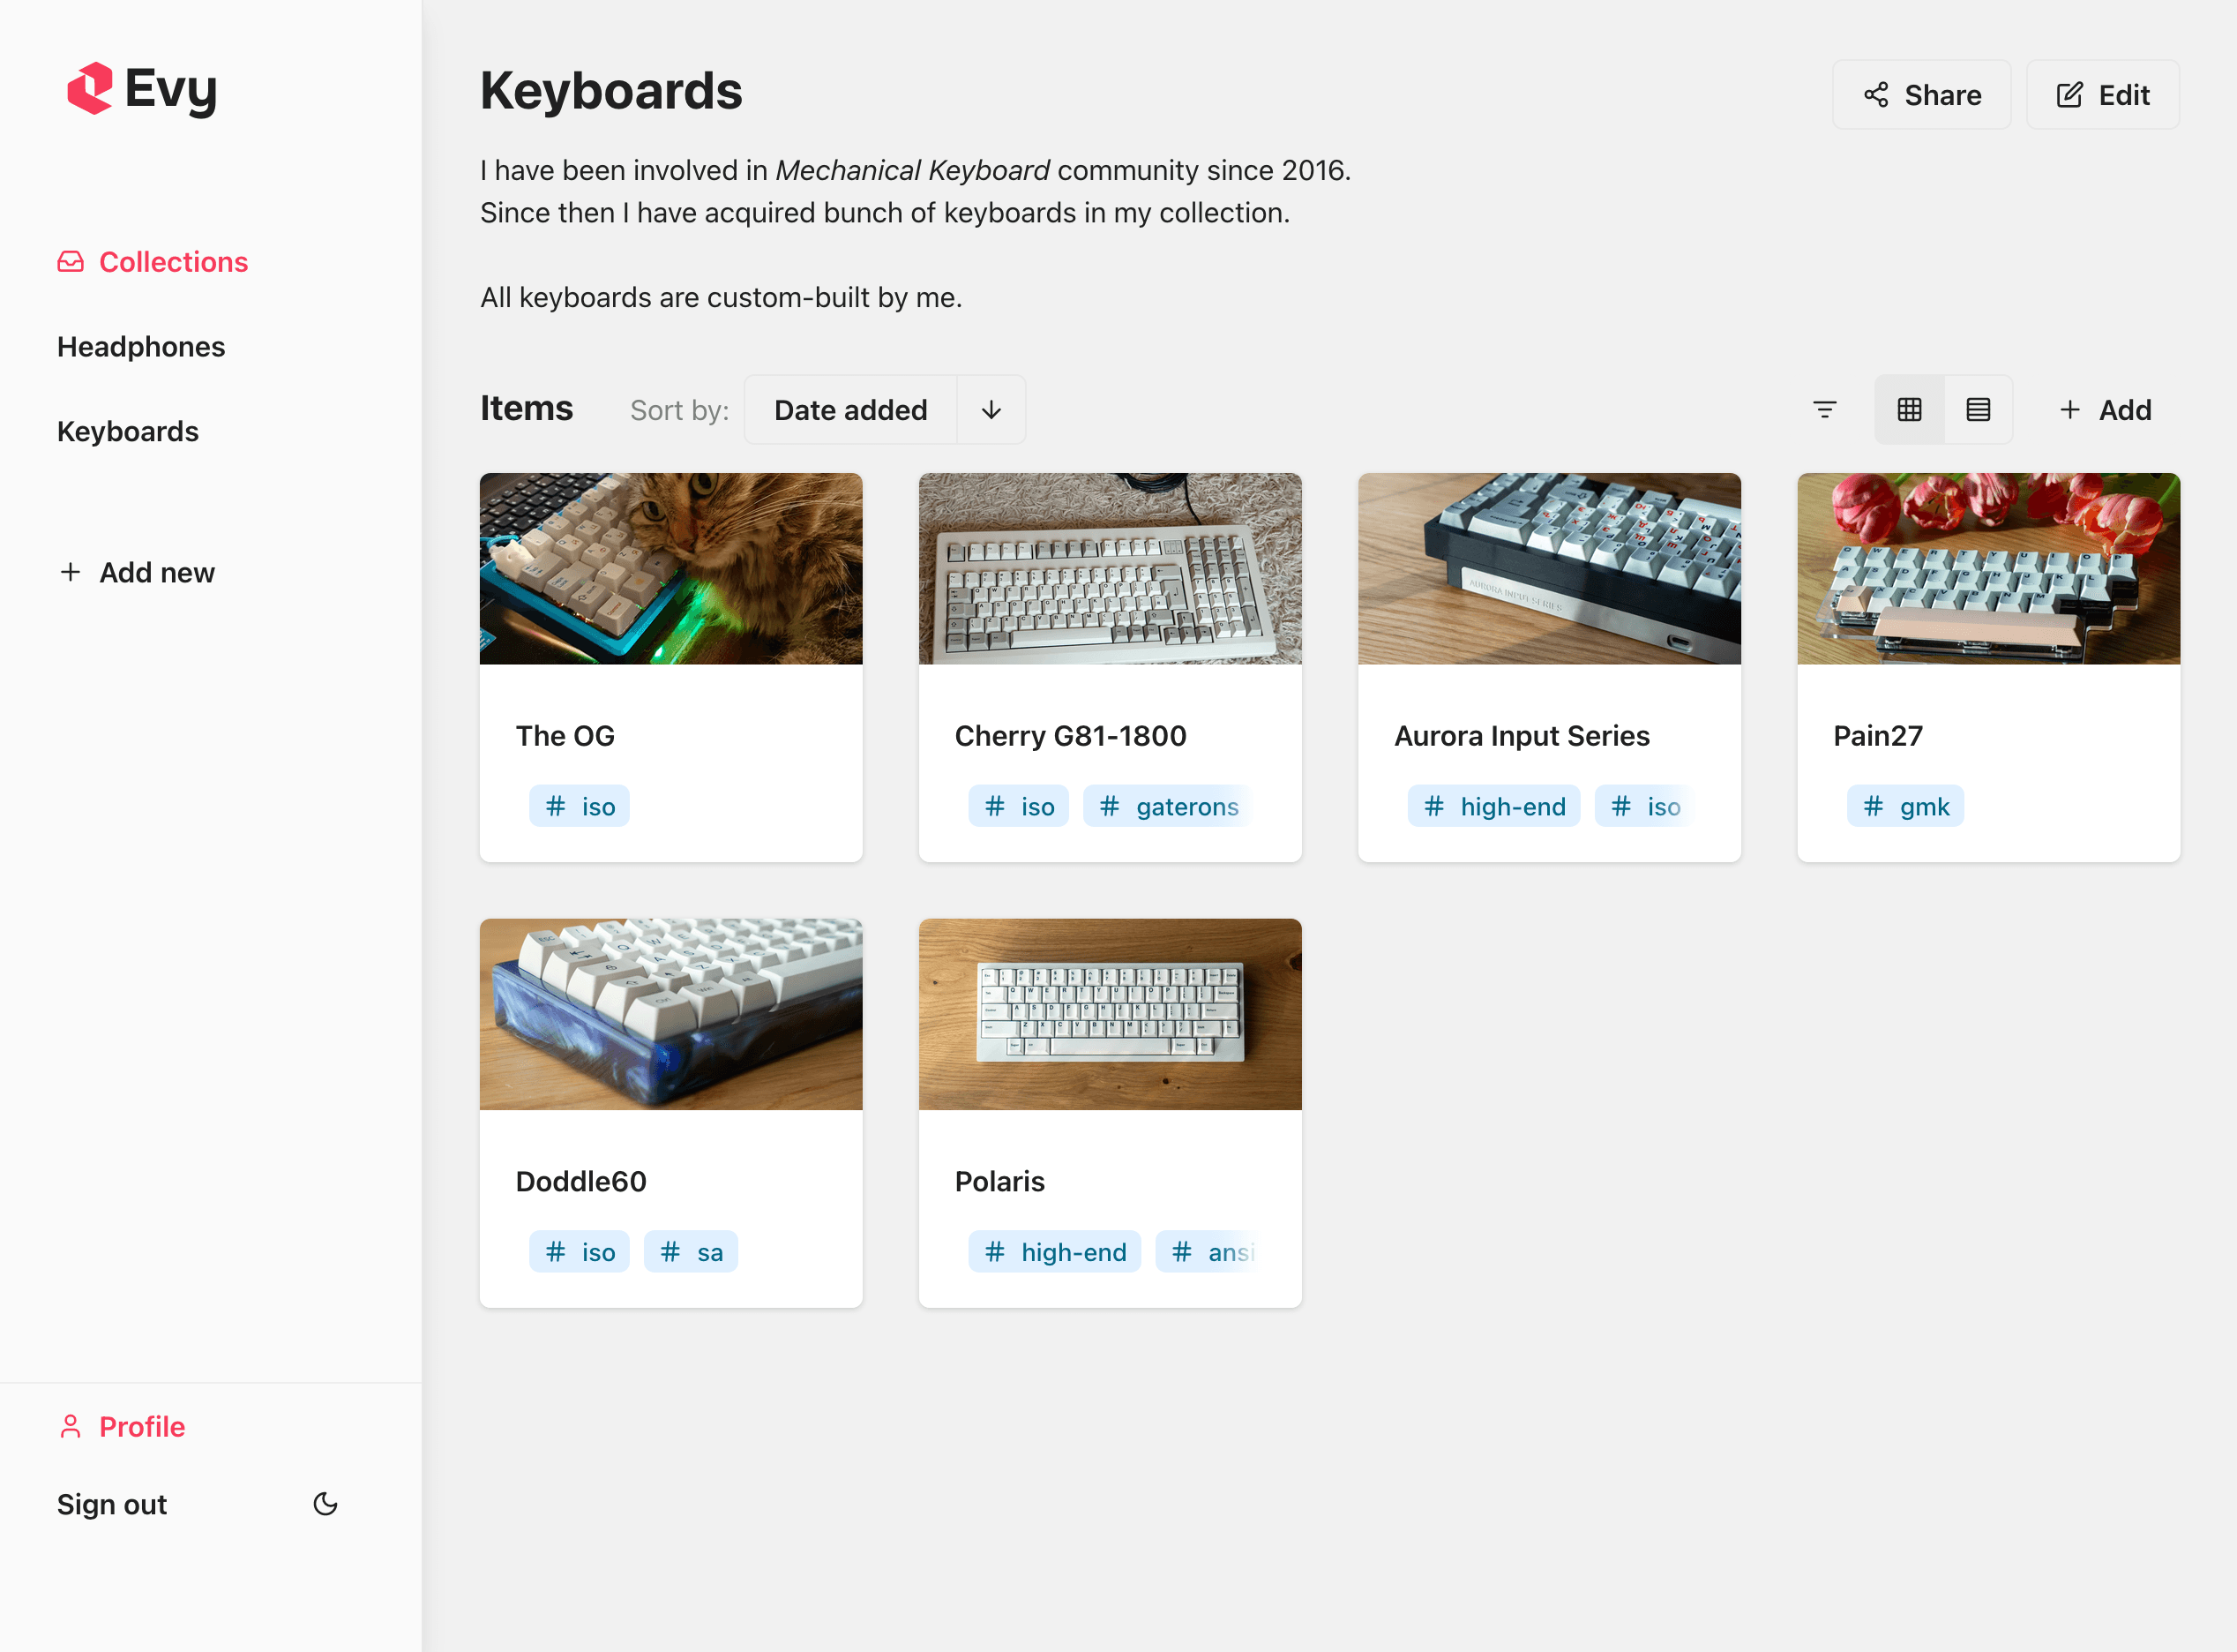Click the Add item button

(x=2106, y=410)
